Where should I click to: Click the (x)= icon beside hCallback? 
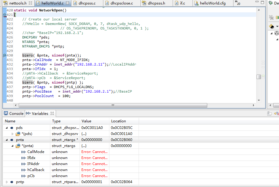24,170
